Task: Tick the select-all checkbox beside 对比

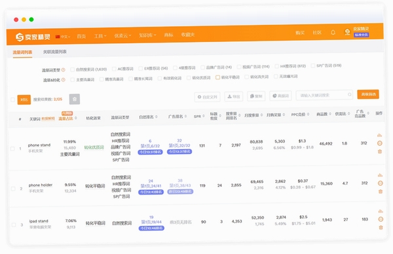Action: point(12,100)
